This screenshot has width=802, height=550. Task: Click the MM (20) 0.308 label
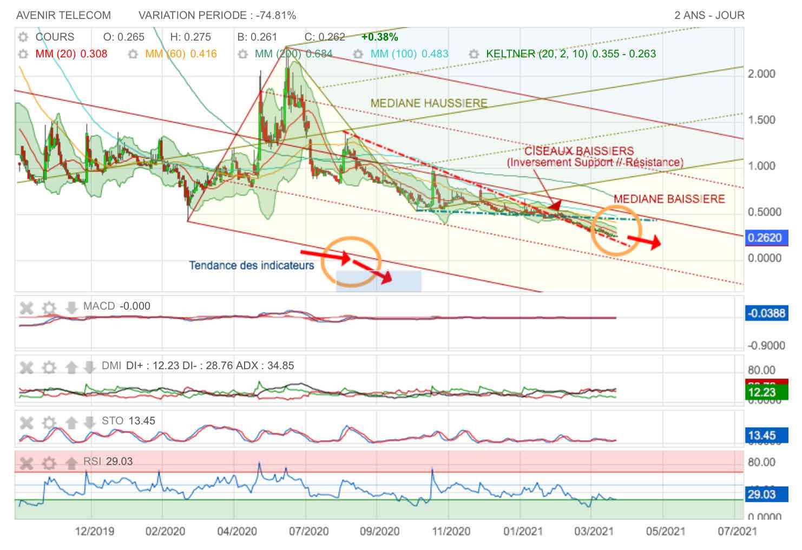71,54
